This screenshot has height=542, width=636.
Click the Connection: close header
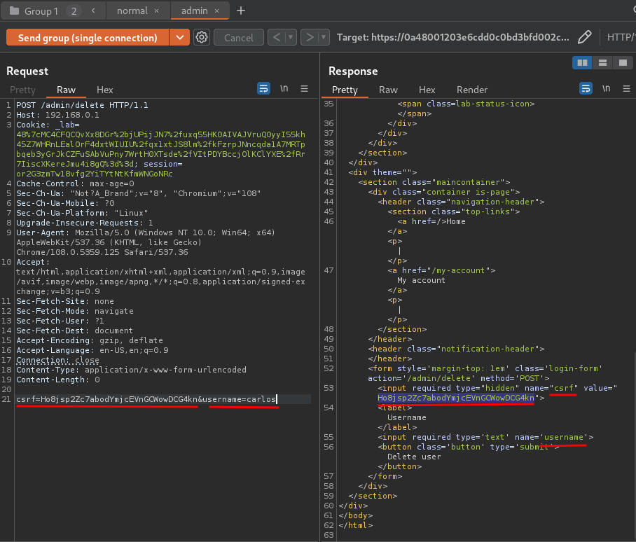[57, 360]
